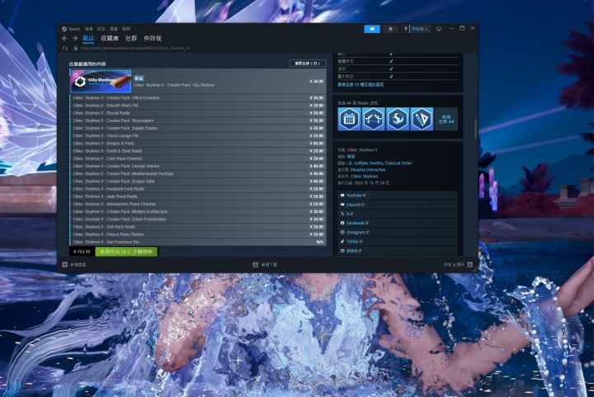Open Creator Pack: Dragon Gate row
This screenshot has height=397, width=594.
[x=198, y=181]
